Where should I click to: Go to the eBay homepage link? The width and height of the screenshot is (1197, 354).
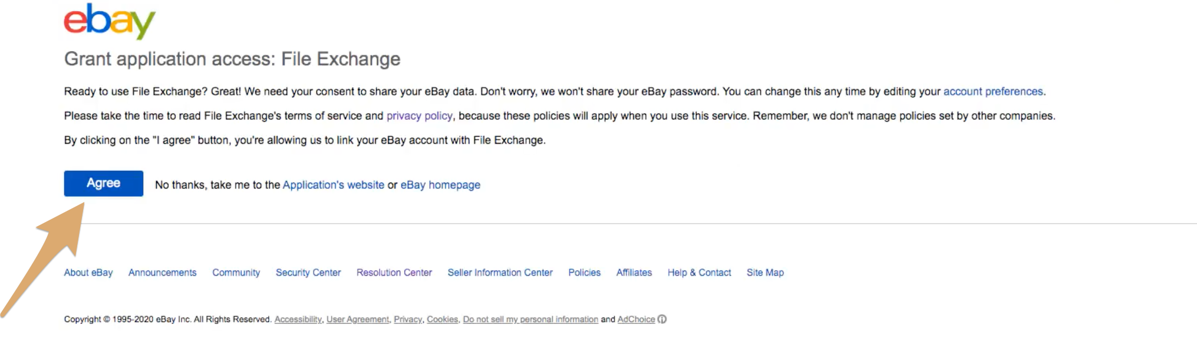point(440,185)
